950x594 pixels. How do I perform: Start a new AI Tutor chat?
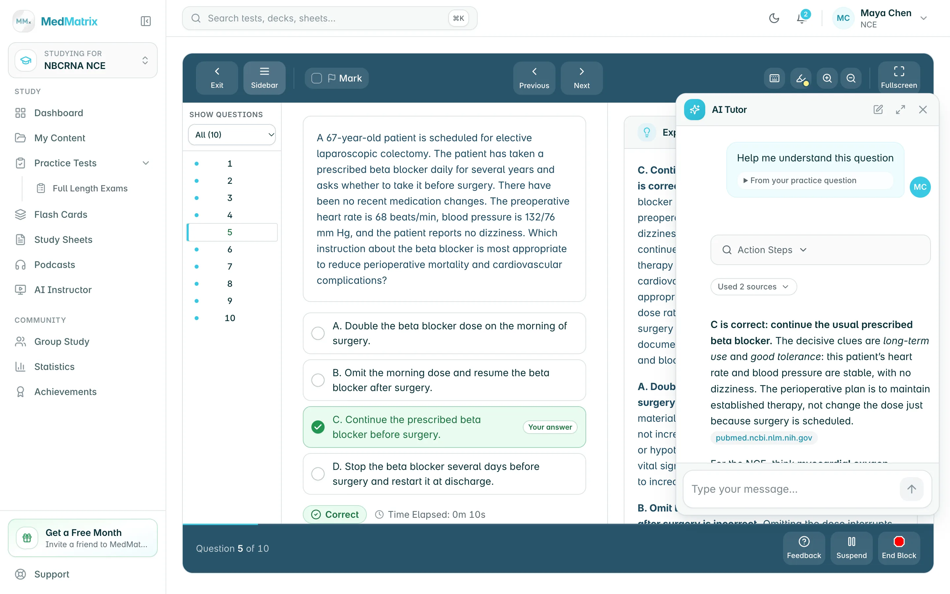click(878, 110)
